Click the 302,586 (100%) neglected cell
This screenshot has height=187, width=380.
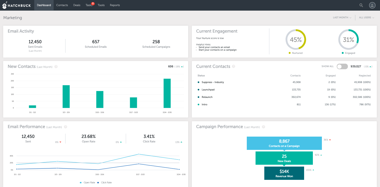click(362, 97)
